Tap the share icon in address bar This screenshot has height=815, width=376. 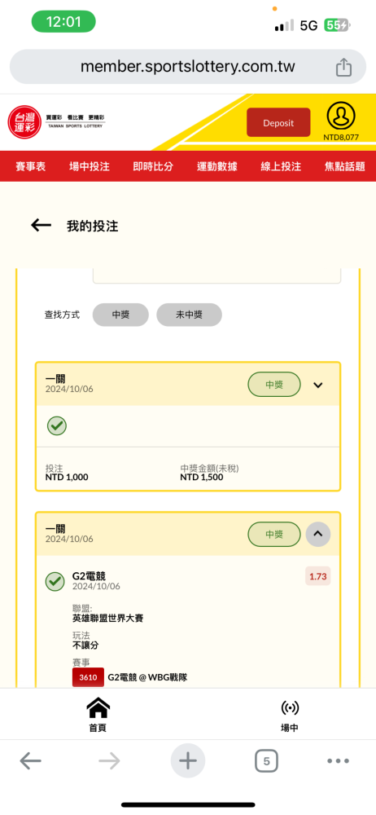coord(343,67)
